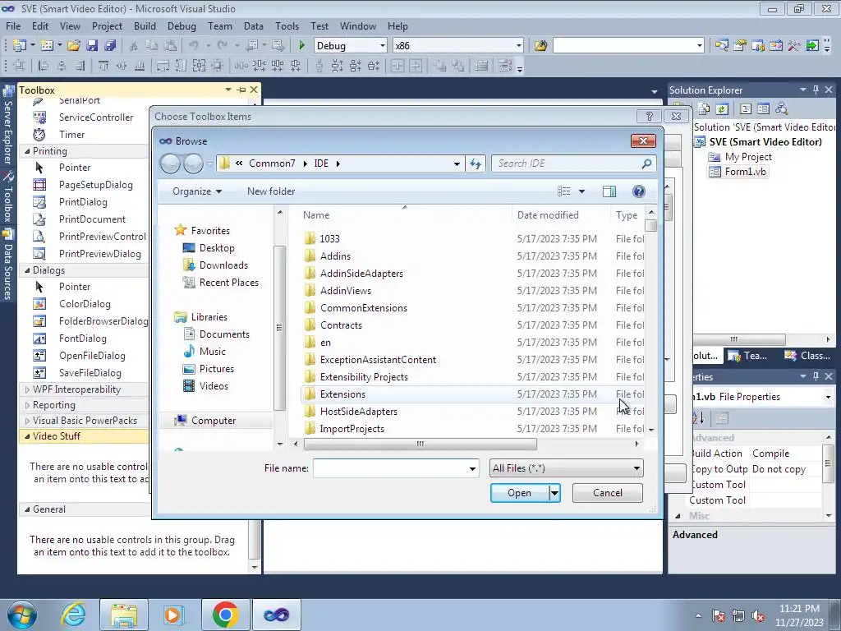Screen dimensions: 841x631
Task: Select the Extensions folder row
Action: pos(473,394)
